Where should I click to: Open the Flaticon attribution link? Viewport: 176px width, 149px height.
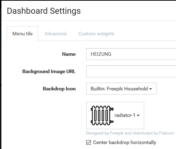pyautogui.click(x=166, y=133)
